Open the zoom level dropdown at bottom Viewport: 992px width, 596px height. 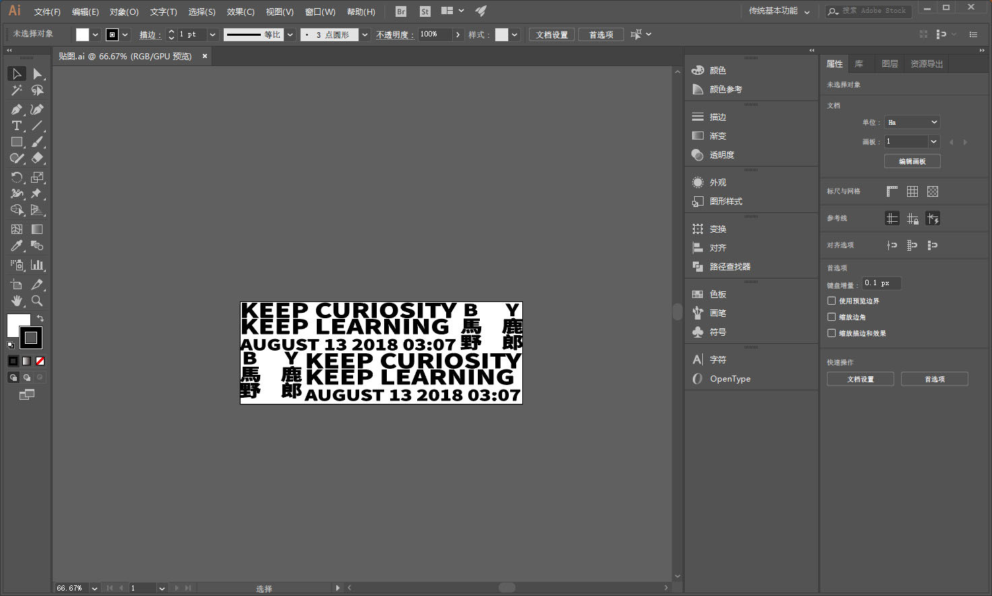[x=94, y=589]
